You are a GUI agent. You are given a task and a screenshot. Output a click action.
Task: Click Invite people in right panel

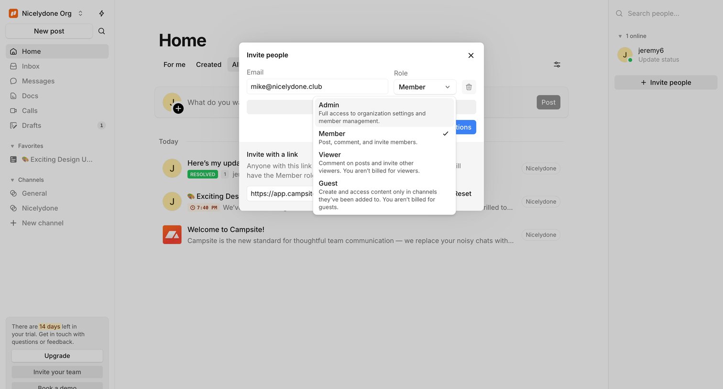[x=666, y=83]
